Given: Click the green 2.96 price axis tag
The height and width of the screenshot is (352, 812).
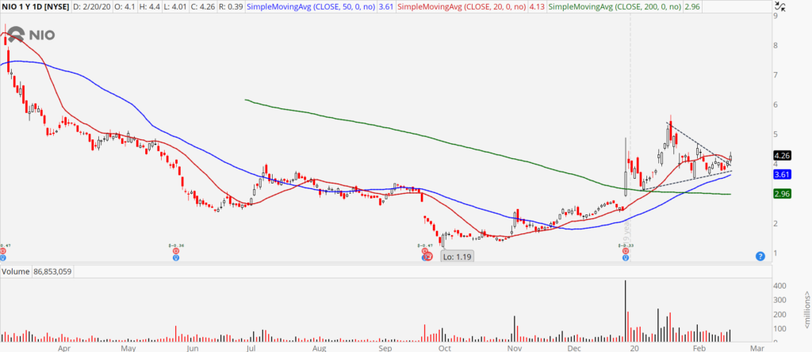Looking at the screenshot, I should click(781, 195).
